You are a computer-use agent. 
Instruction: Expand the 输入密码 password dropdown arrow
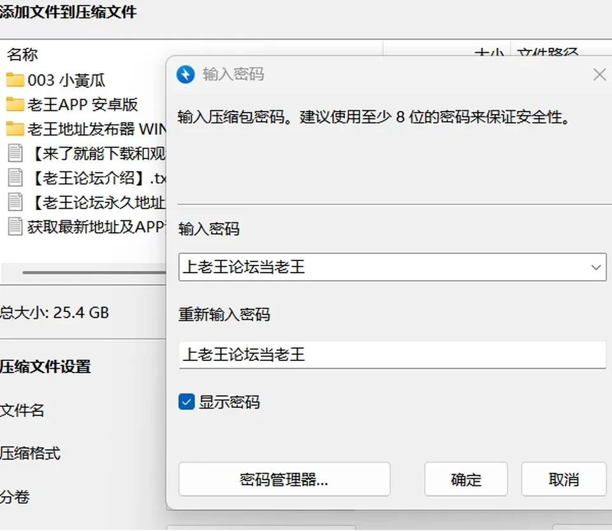pyautogui.click(x=595, y=267)
